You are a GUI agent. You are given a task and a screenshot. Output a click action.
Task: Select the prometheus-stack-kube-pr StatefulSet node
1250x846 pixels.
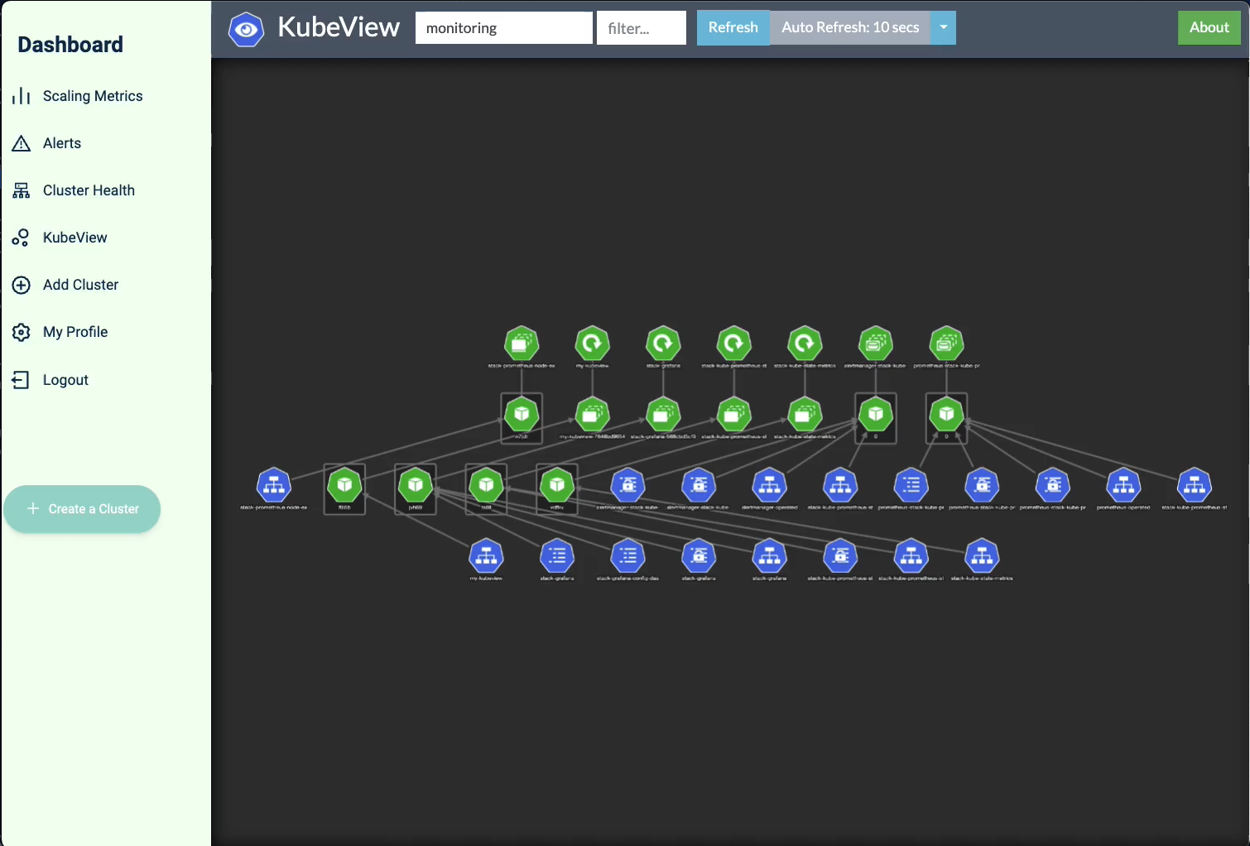(946, 344)
